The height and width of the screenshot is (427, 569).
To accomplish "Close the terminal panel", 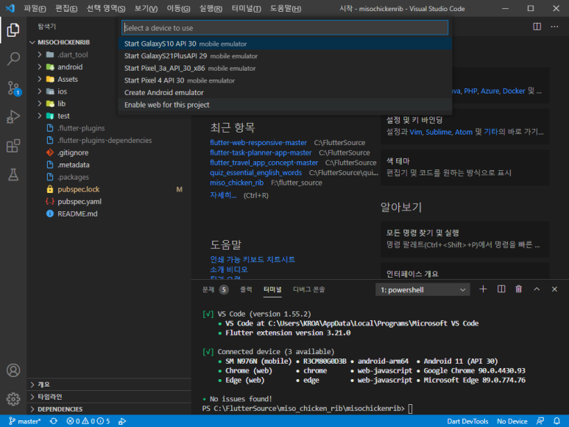I will 554,289.
